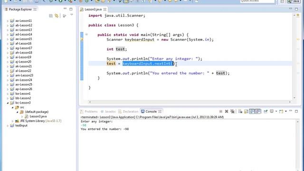The height and width of the screenshot is (171, 304).
Task: Close the Package Explorer tab
Action: pyautogui.click(x=35, y=9)
